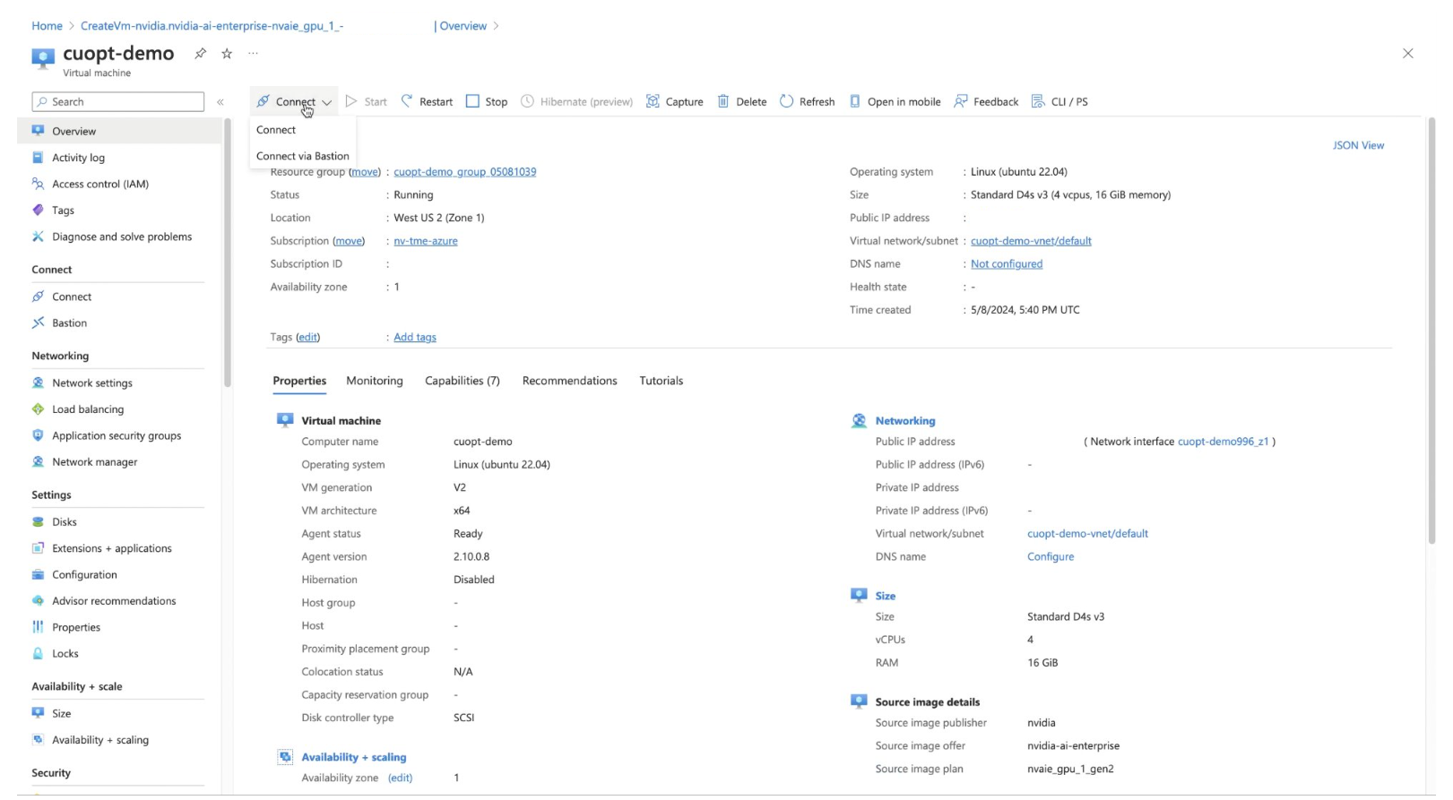The image size is (1453, 800).
Task: Click the Refresh icon in the toolbar
Action: (x=786, y=101)
